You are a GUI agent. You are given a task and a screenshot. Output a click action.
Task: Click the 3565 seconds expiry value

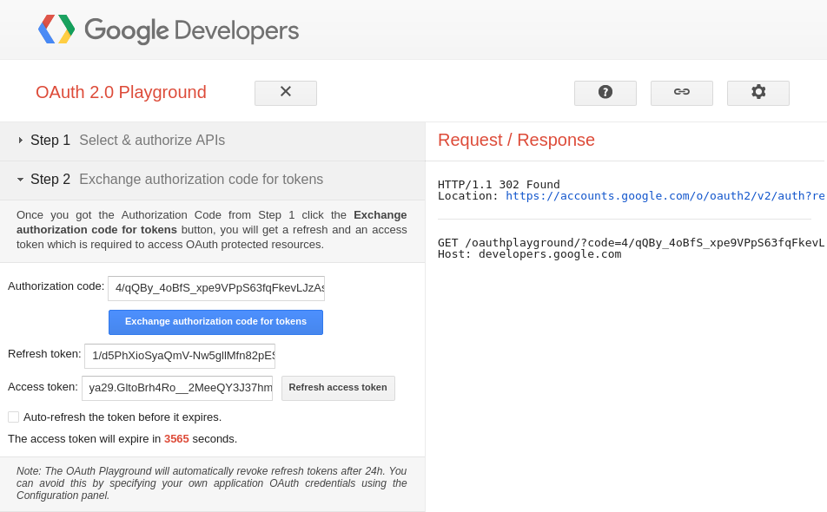coord(176,439)
